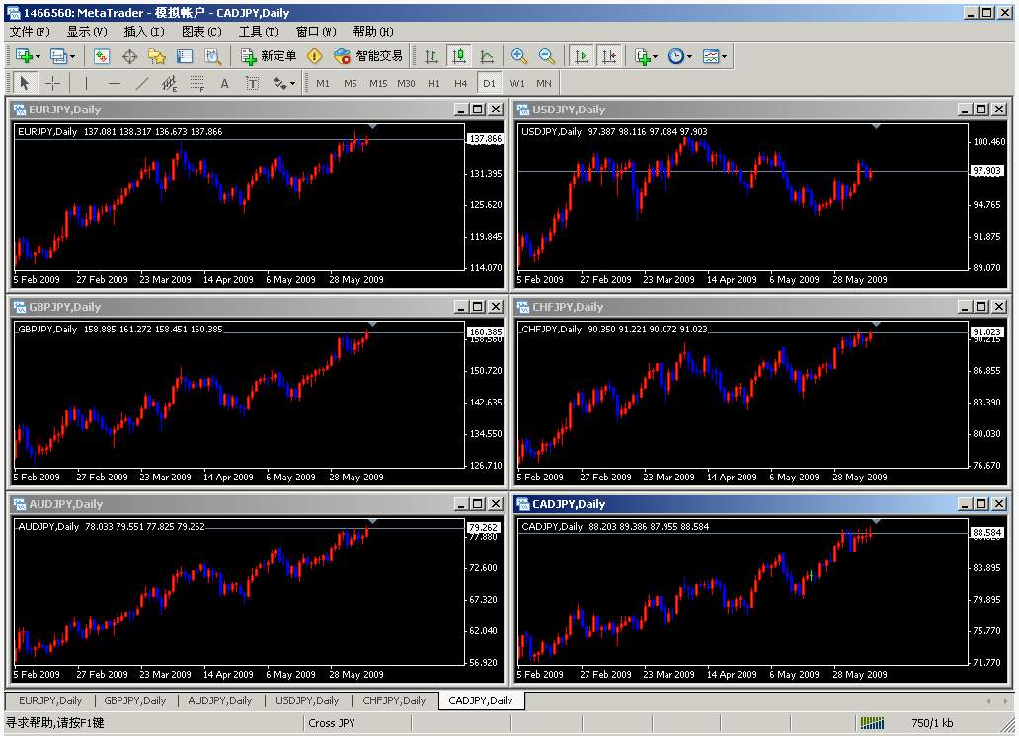Open the Data Window crosshair-circle icon
Screen dimensions: 1019x736
129,56
